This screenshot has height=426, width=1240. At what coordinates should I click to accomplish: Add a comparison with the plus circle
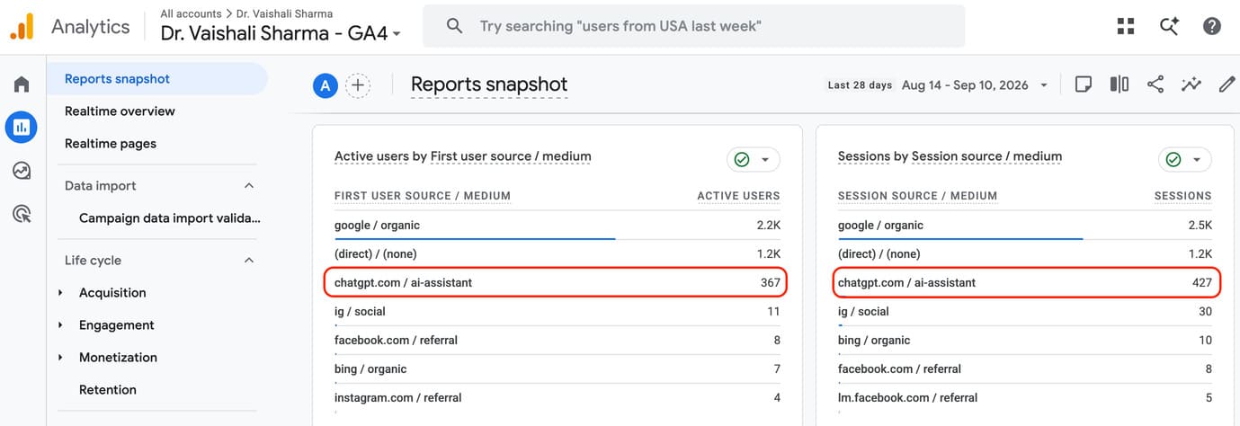[x=358, y=85]
